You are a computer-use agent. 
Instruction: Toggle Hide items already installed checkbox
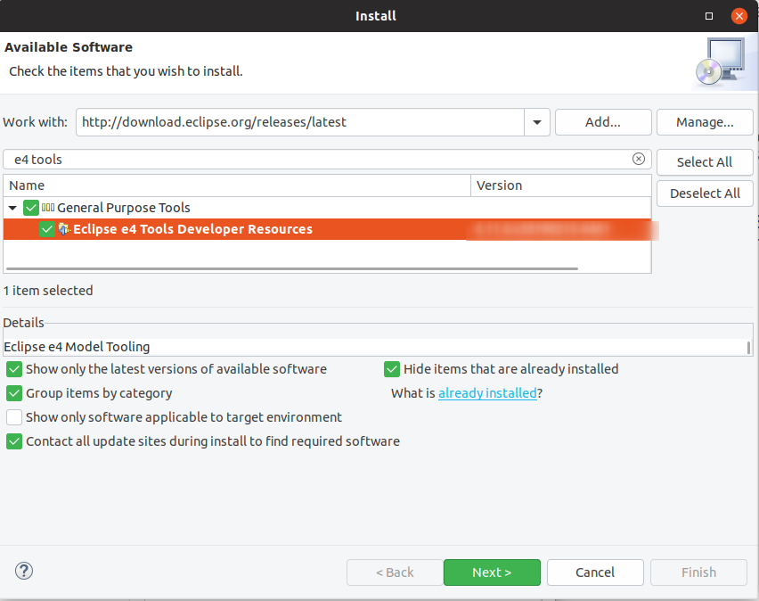(x=392, y=369)
